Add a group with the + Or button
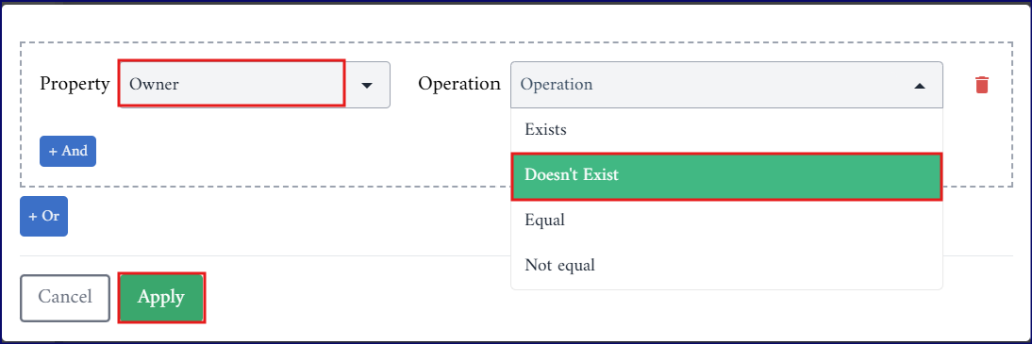The image size is (1032, 344). click(x=43, y=216)
